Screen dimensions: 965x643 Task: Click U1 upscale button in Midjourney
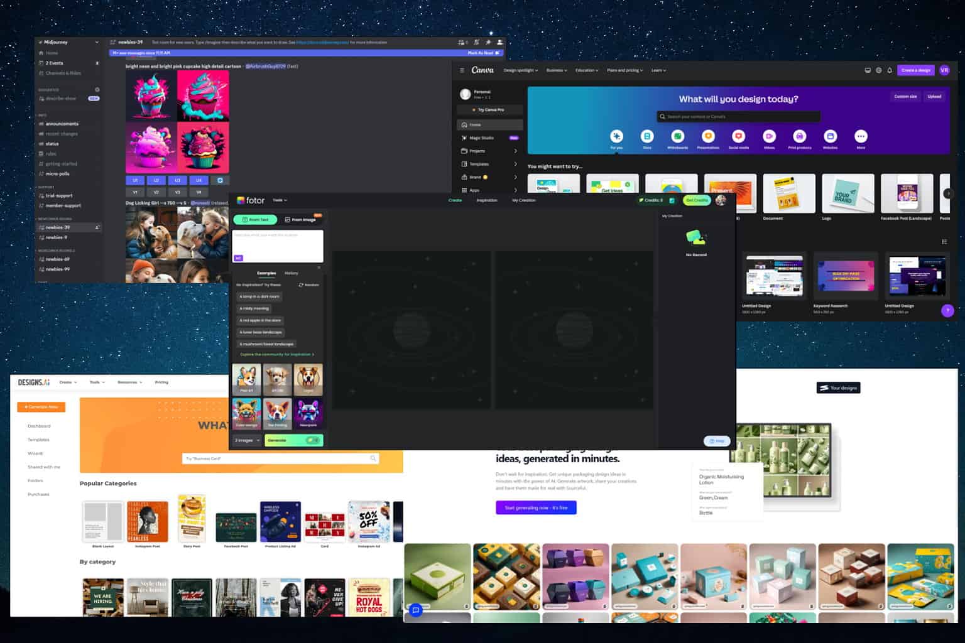135,180
